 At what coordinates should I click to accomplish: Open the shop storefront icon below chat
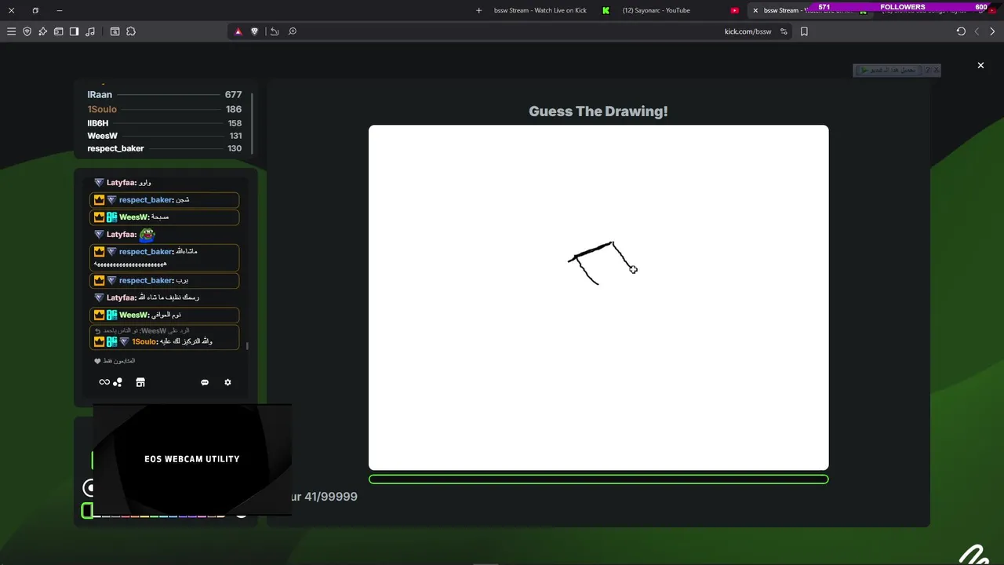click(x=140, y=382)
